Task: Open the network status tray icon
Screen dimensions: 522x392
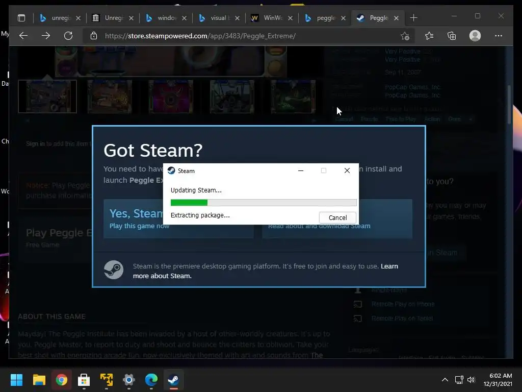Action: (459, 380)
